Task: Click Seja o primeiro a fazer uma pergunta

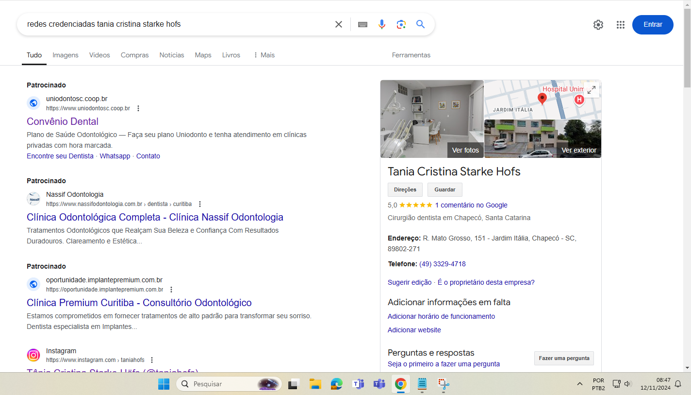Action: click(x=444, y=364)
